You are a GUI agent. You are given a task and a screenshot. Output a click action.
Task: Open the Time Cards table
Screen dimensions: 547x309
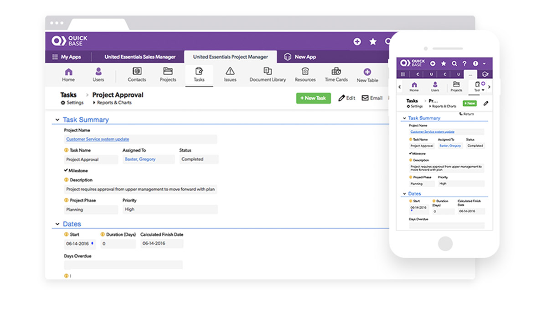tap(336, 72)
